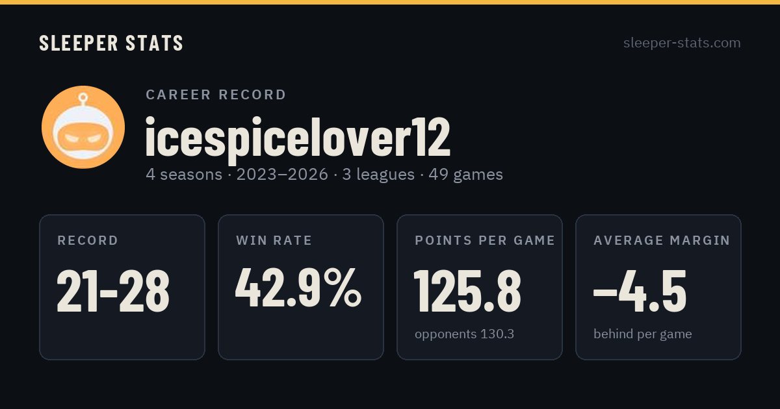
Task: Select the AVERAGE MARGIN card
Action: point(658,287)
